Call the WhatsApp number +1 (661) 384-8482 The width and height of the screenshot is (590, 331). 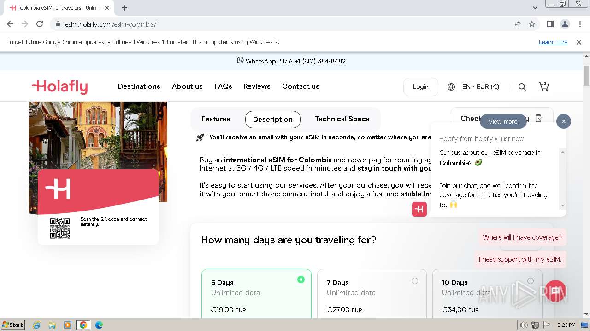[x=320, y=61]
